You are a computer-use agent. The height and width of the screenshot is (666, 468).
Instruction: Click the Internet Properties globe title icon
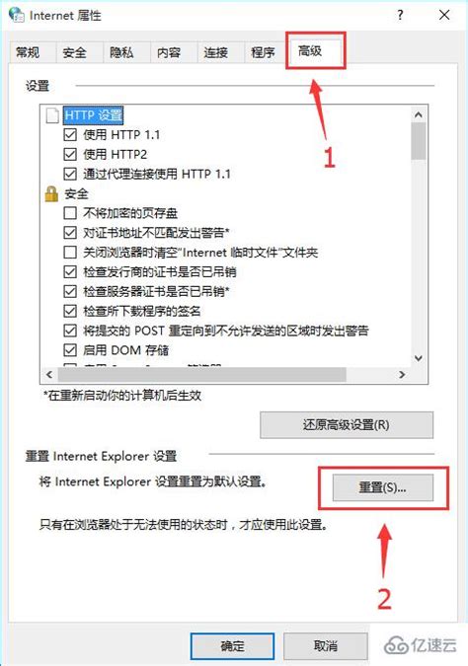click(16, 15)
